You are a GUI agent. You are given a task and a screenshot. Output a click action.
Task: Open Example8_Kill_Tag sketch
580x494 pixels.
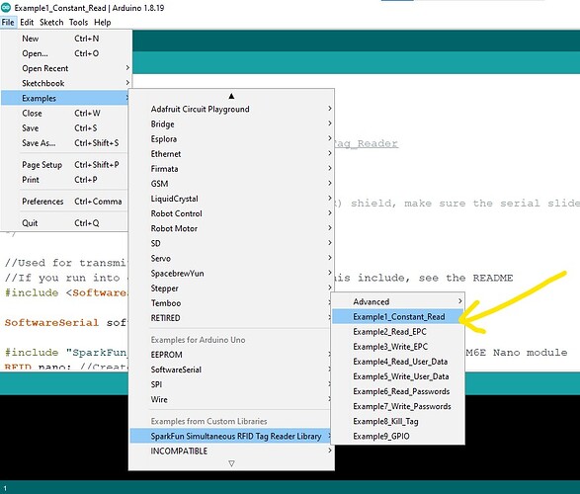click(x=398, y=421)
